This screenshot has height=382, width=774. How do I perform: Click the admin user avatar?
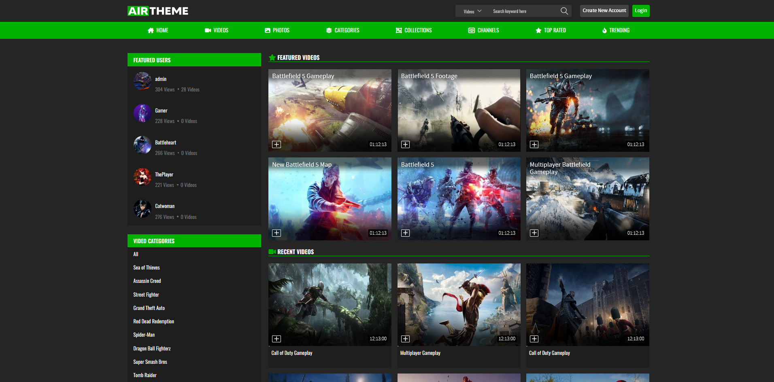click(x=142, y=81)
